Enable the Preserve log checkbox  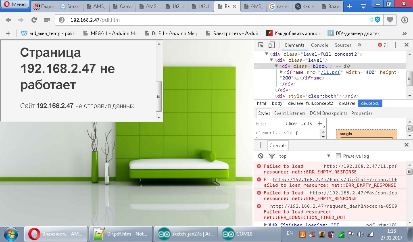pyautogui.click(x=339, y=156)
